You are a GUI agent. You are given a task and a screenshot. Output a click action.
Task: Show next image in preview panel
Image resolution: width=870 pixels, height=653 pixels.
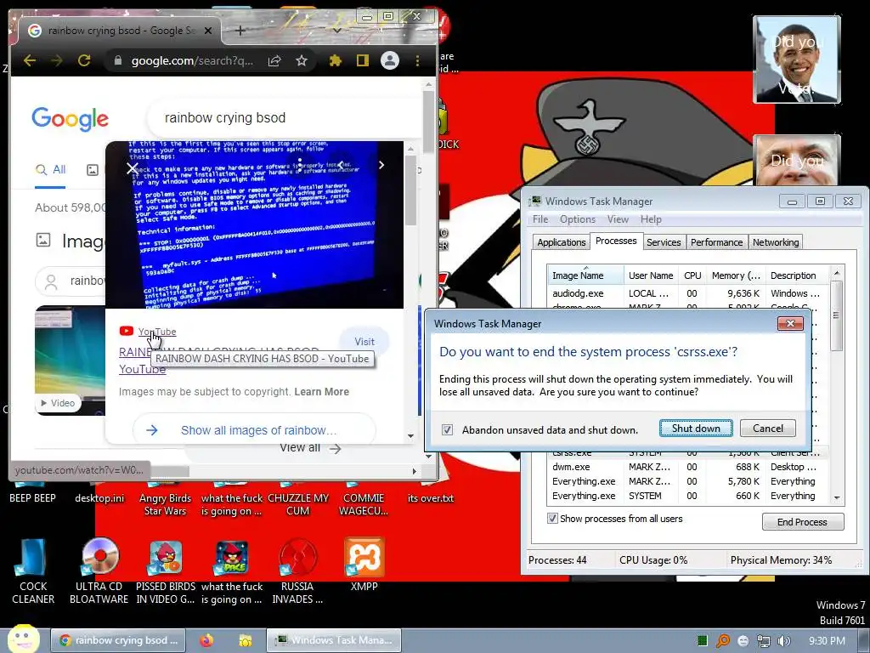point(381,165)
